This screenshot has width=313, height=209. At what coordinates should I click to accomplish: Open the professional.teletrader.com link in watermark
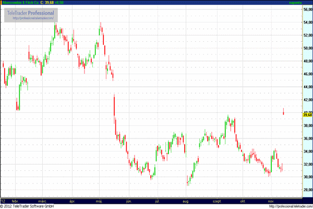33,18
